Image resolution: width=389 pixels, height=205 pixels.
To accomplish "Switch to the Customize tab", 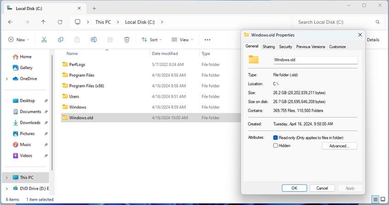I will coord(338,46).
